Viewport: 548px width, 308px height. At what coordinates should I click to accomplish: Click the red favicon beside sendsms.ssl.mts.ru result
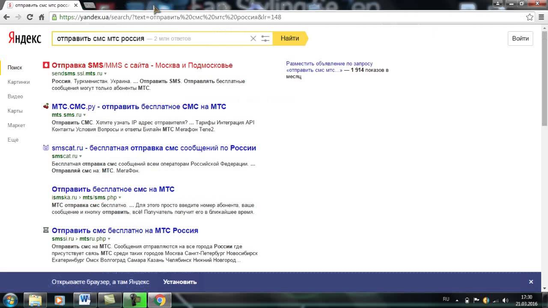pyautogui.click(x=46, y=65)
